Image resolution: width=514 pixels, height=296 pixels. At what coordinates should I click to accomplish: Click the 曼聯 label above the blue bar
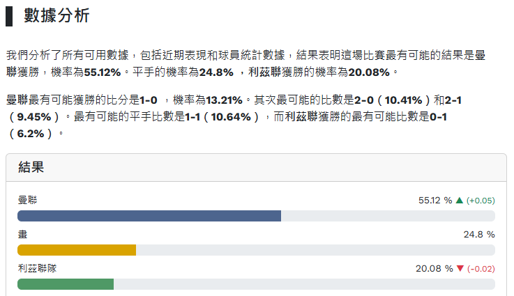27,201
